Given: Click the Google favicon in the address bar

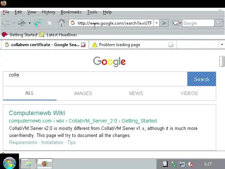Looking at the screenshot, I should 73,23.
